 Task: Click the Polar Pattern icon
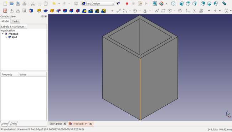pos(97,11)
